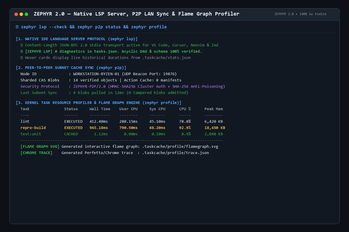Click the lint row's EXECUTED status
Screen dimensions: 349x232
73,121
